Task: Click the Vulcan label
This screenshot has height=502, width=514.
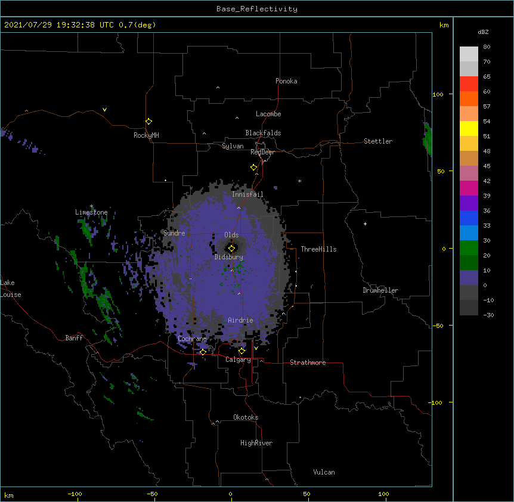Action: click(324, 472)
